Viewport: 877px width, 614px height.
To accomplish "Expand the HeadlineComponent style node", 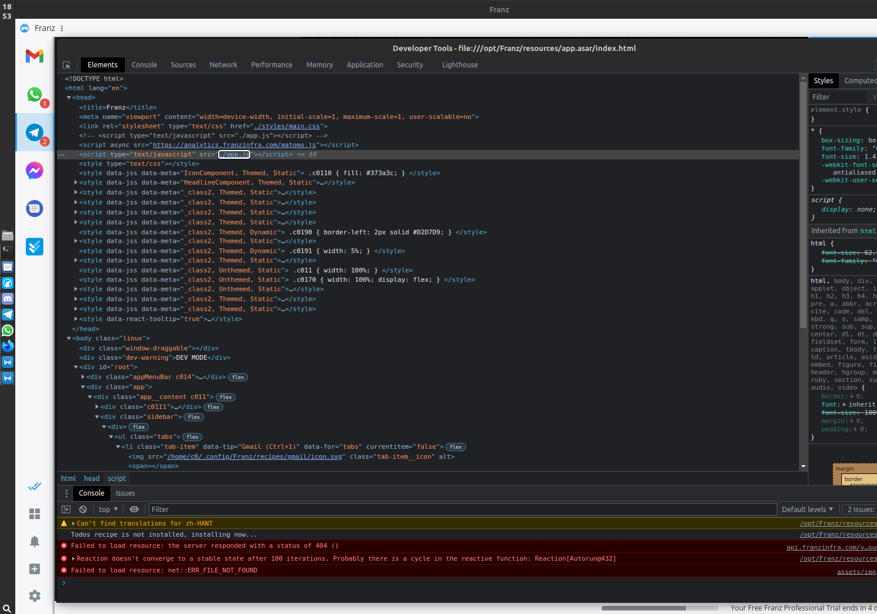I will (76, 183).
